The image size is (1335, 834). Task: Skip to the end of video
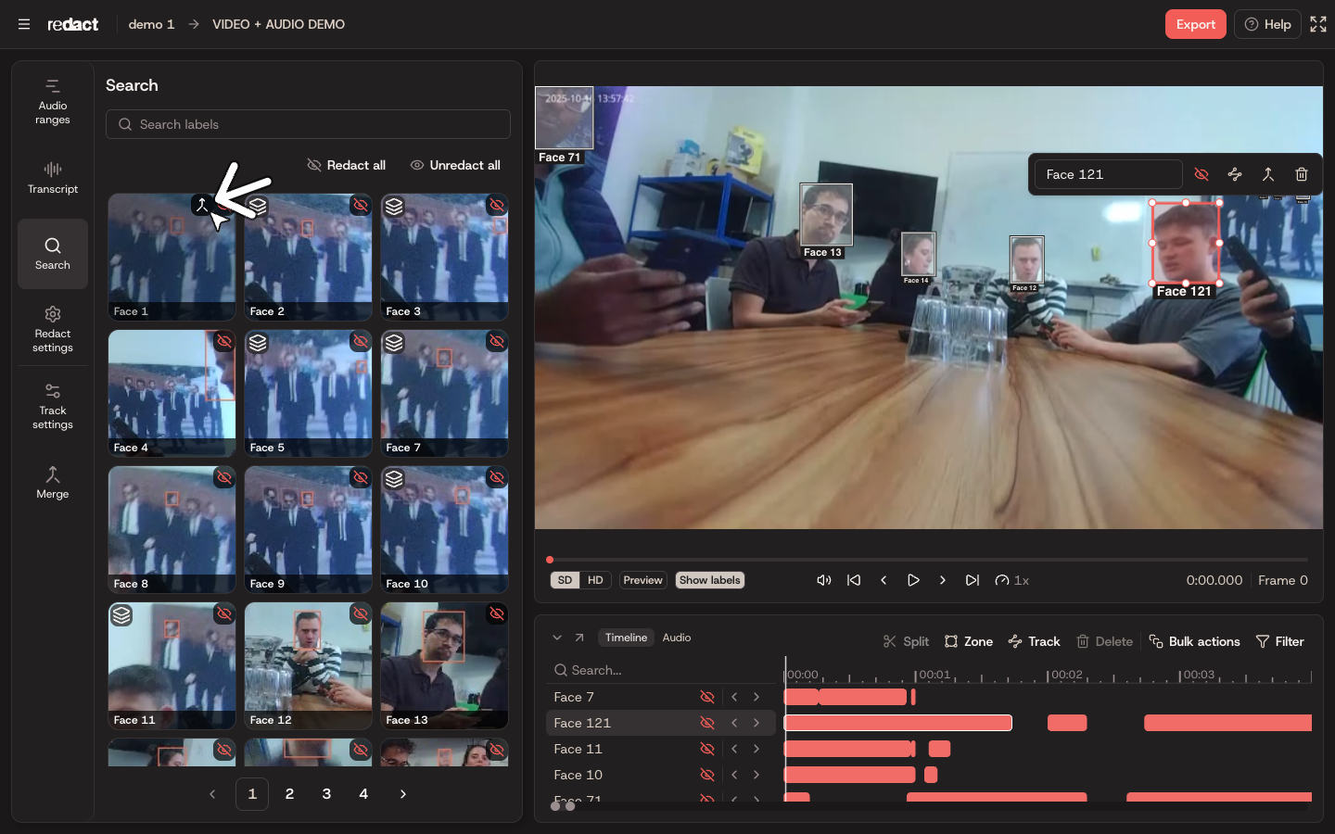coord(972,580)
